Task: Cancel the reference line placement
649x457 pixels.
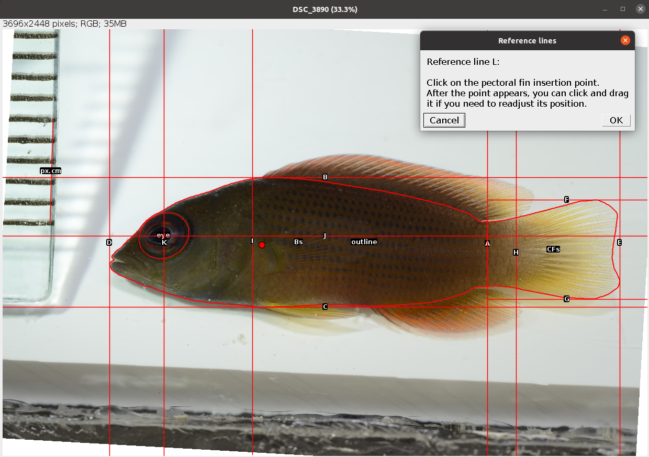Action: click(444, 120)
